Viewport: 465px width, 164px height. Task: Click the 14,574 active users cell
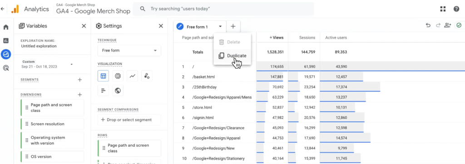341,138
